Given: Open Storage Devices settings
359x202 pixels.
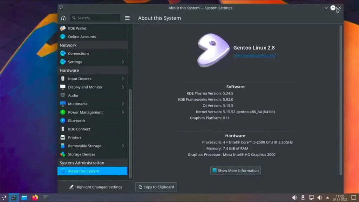Looking at the screenshot, I should pyautogui.click(x=92, y=154).
